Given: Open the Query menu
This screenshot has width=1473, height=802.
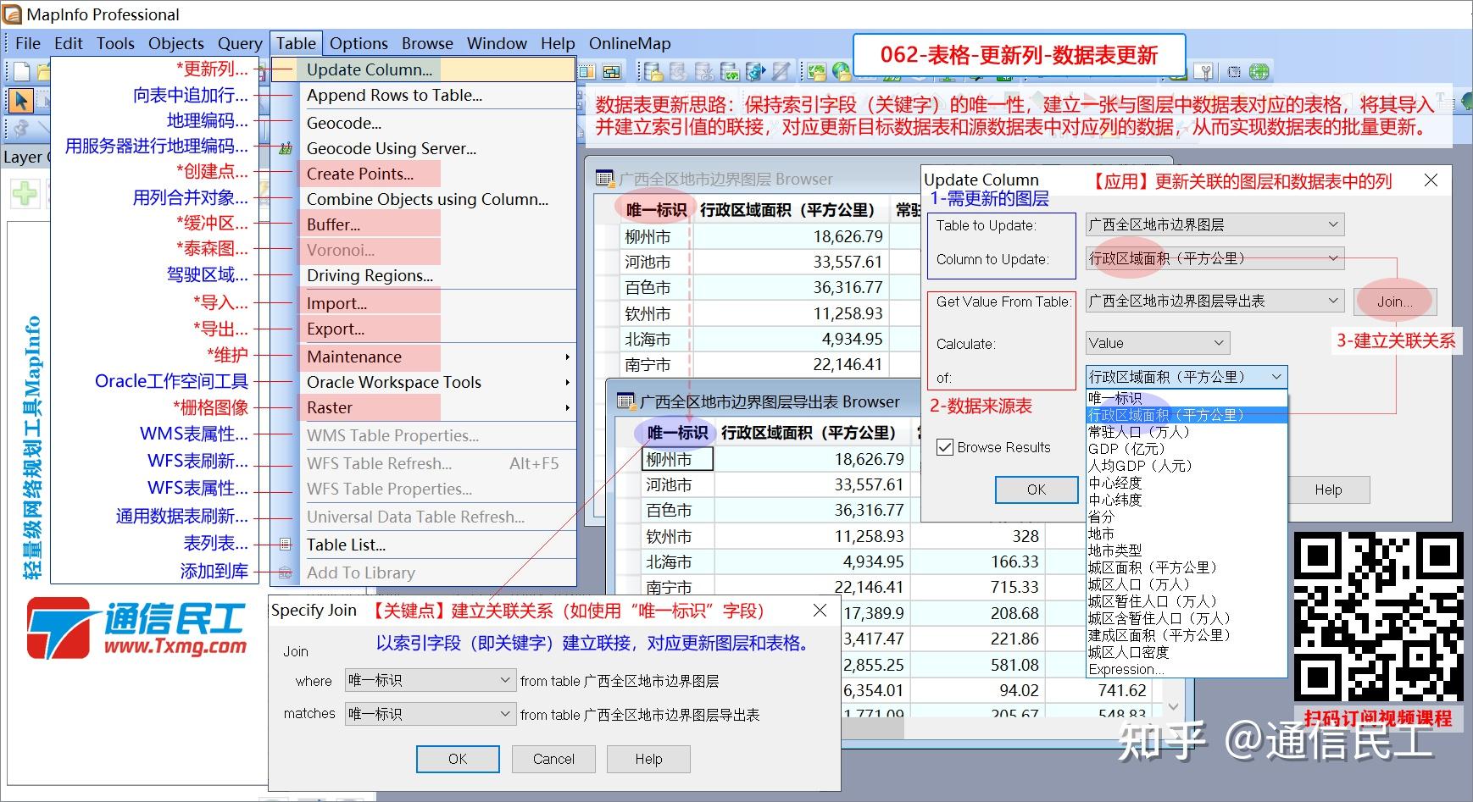Looking at the screenshot, I should tap(240, 43).
